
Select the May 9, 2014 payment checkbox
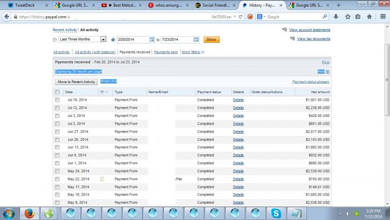(x=57, y=203)
